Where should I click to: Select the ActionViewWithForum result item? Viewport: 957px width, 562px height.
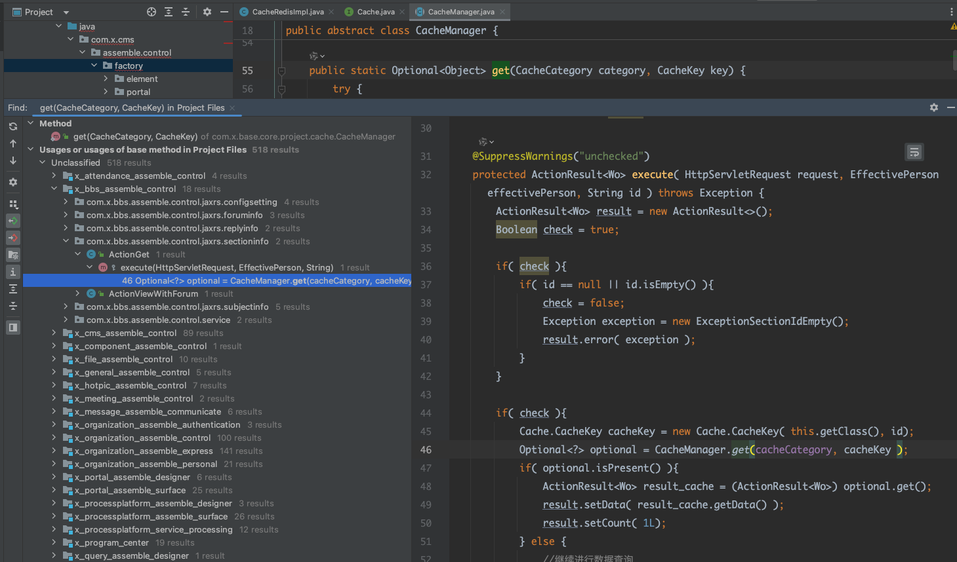[153, 293]
